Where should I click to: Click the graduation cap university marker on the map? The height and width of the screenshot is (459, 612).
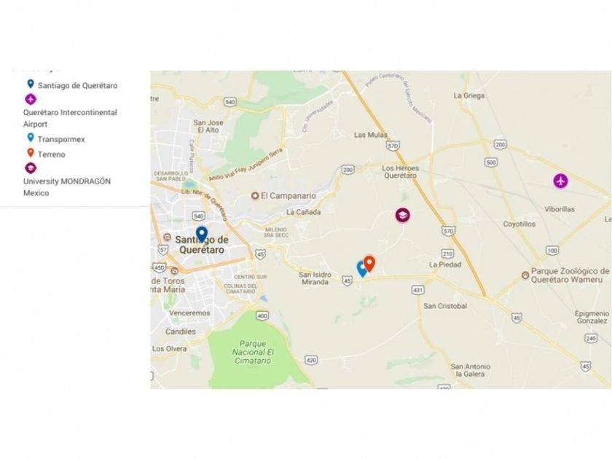[402, 215]
